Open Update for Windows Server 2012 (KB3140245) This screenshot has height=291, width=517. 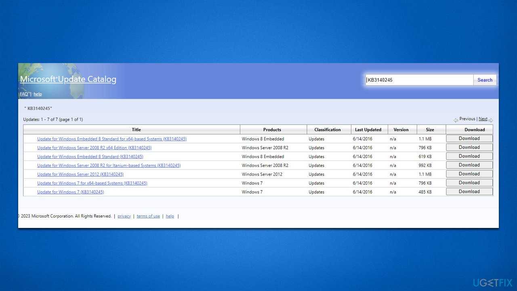point(80,175)
